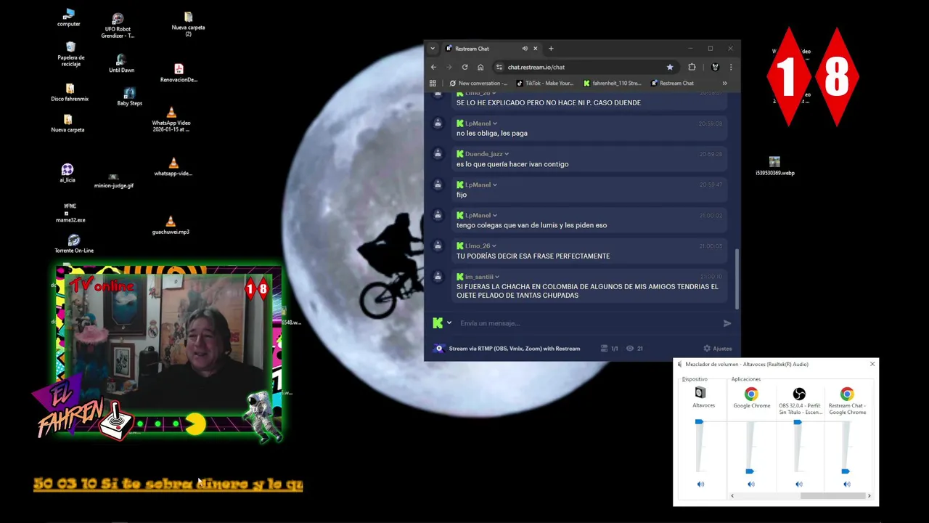Expand LpManel options on 'no les obliga' message
This screenshot has height=523, width=929.
[494, 123]
